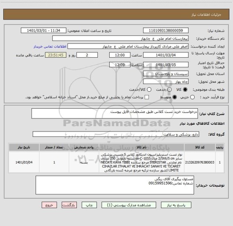Screen dimensions: 233x226
Task: Click the remaining days field showing 2
Action: [87, 55]
